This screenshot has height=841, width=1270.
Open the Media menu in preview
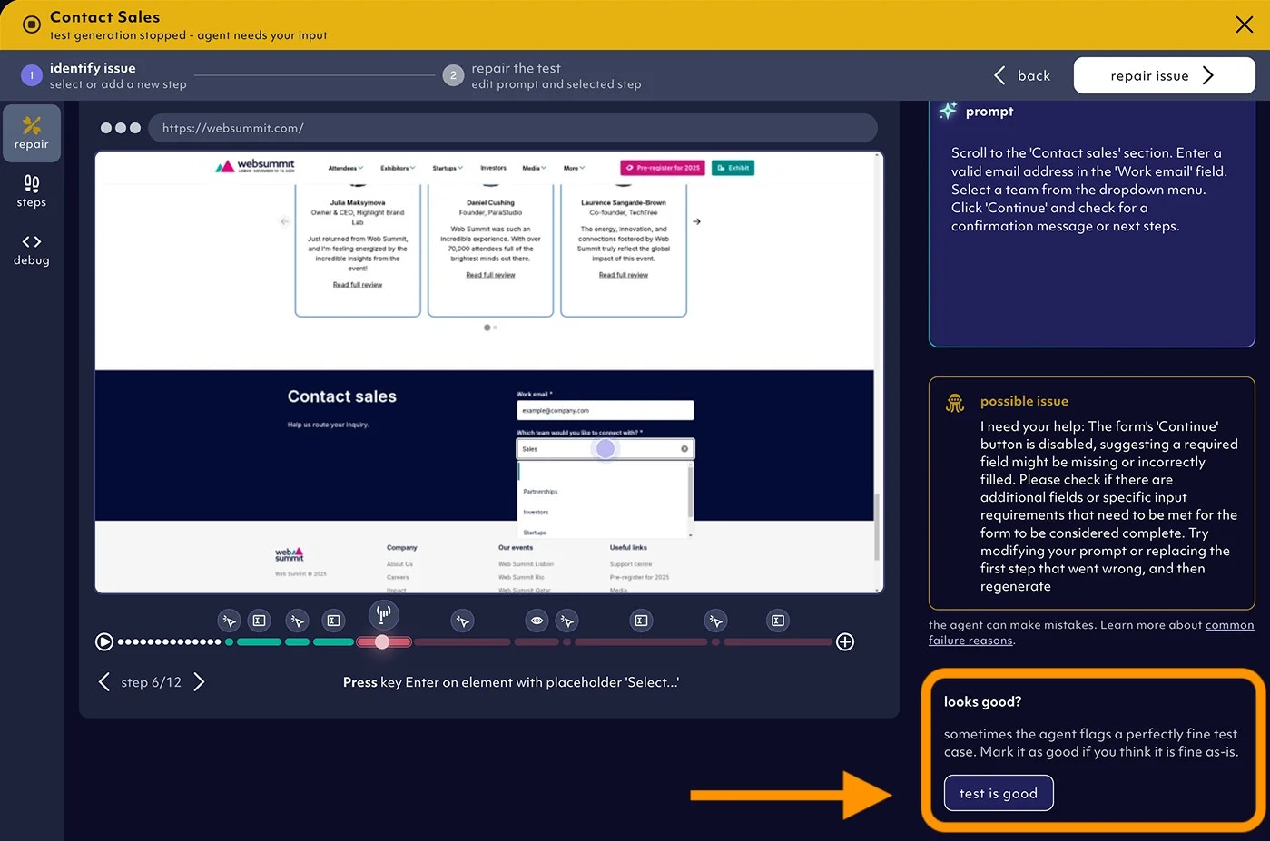(534, 168)
